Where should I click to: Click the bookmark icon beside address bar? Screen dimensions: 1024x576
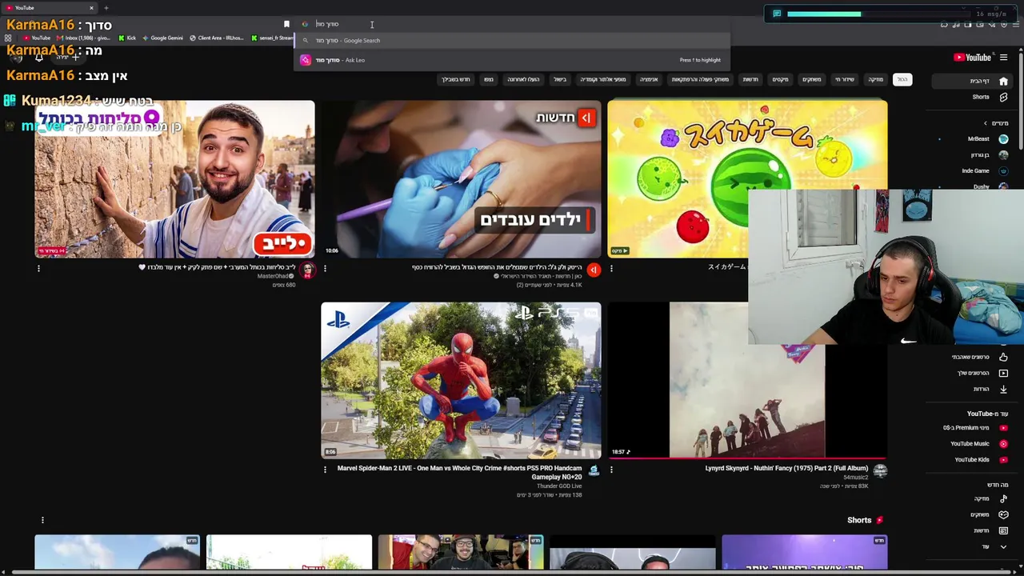coord(286,24)
